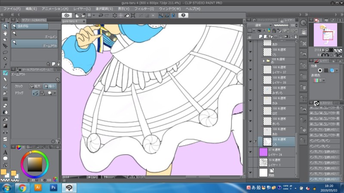Select the Text tool in toolbar

pyautogui.click(x=5, y=152)
